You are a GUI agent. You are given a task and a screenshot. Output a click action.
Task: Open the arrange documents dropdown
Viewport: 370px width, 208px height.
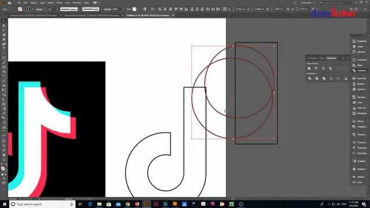(97, 2)
